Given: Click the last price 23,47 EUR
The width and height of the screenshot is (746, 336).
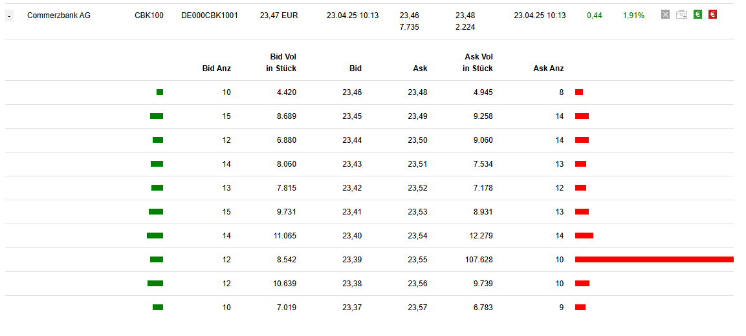Looking at the screenshot, I should (279, 15).
